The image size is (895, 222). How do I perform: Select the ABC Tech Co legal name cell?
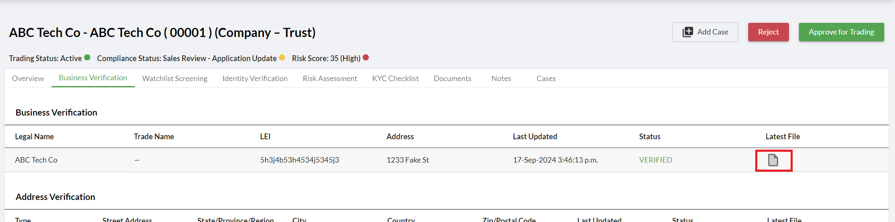[36, 160]
